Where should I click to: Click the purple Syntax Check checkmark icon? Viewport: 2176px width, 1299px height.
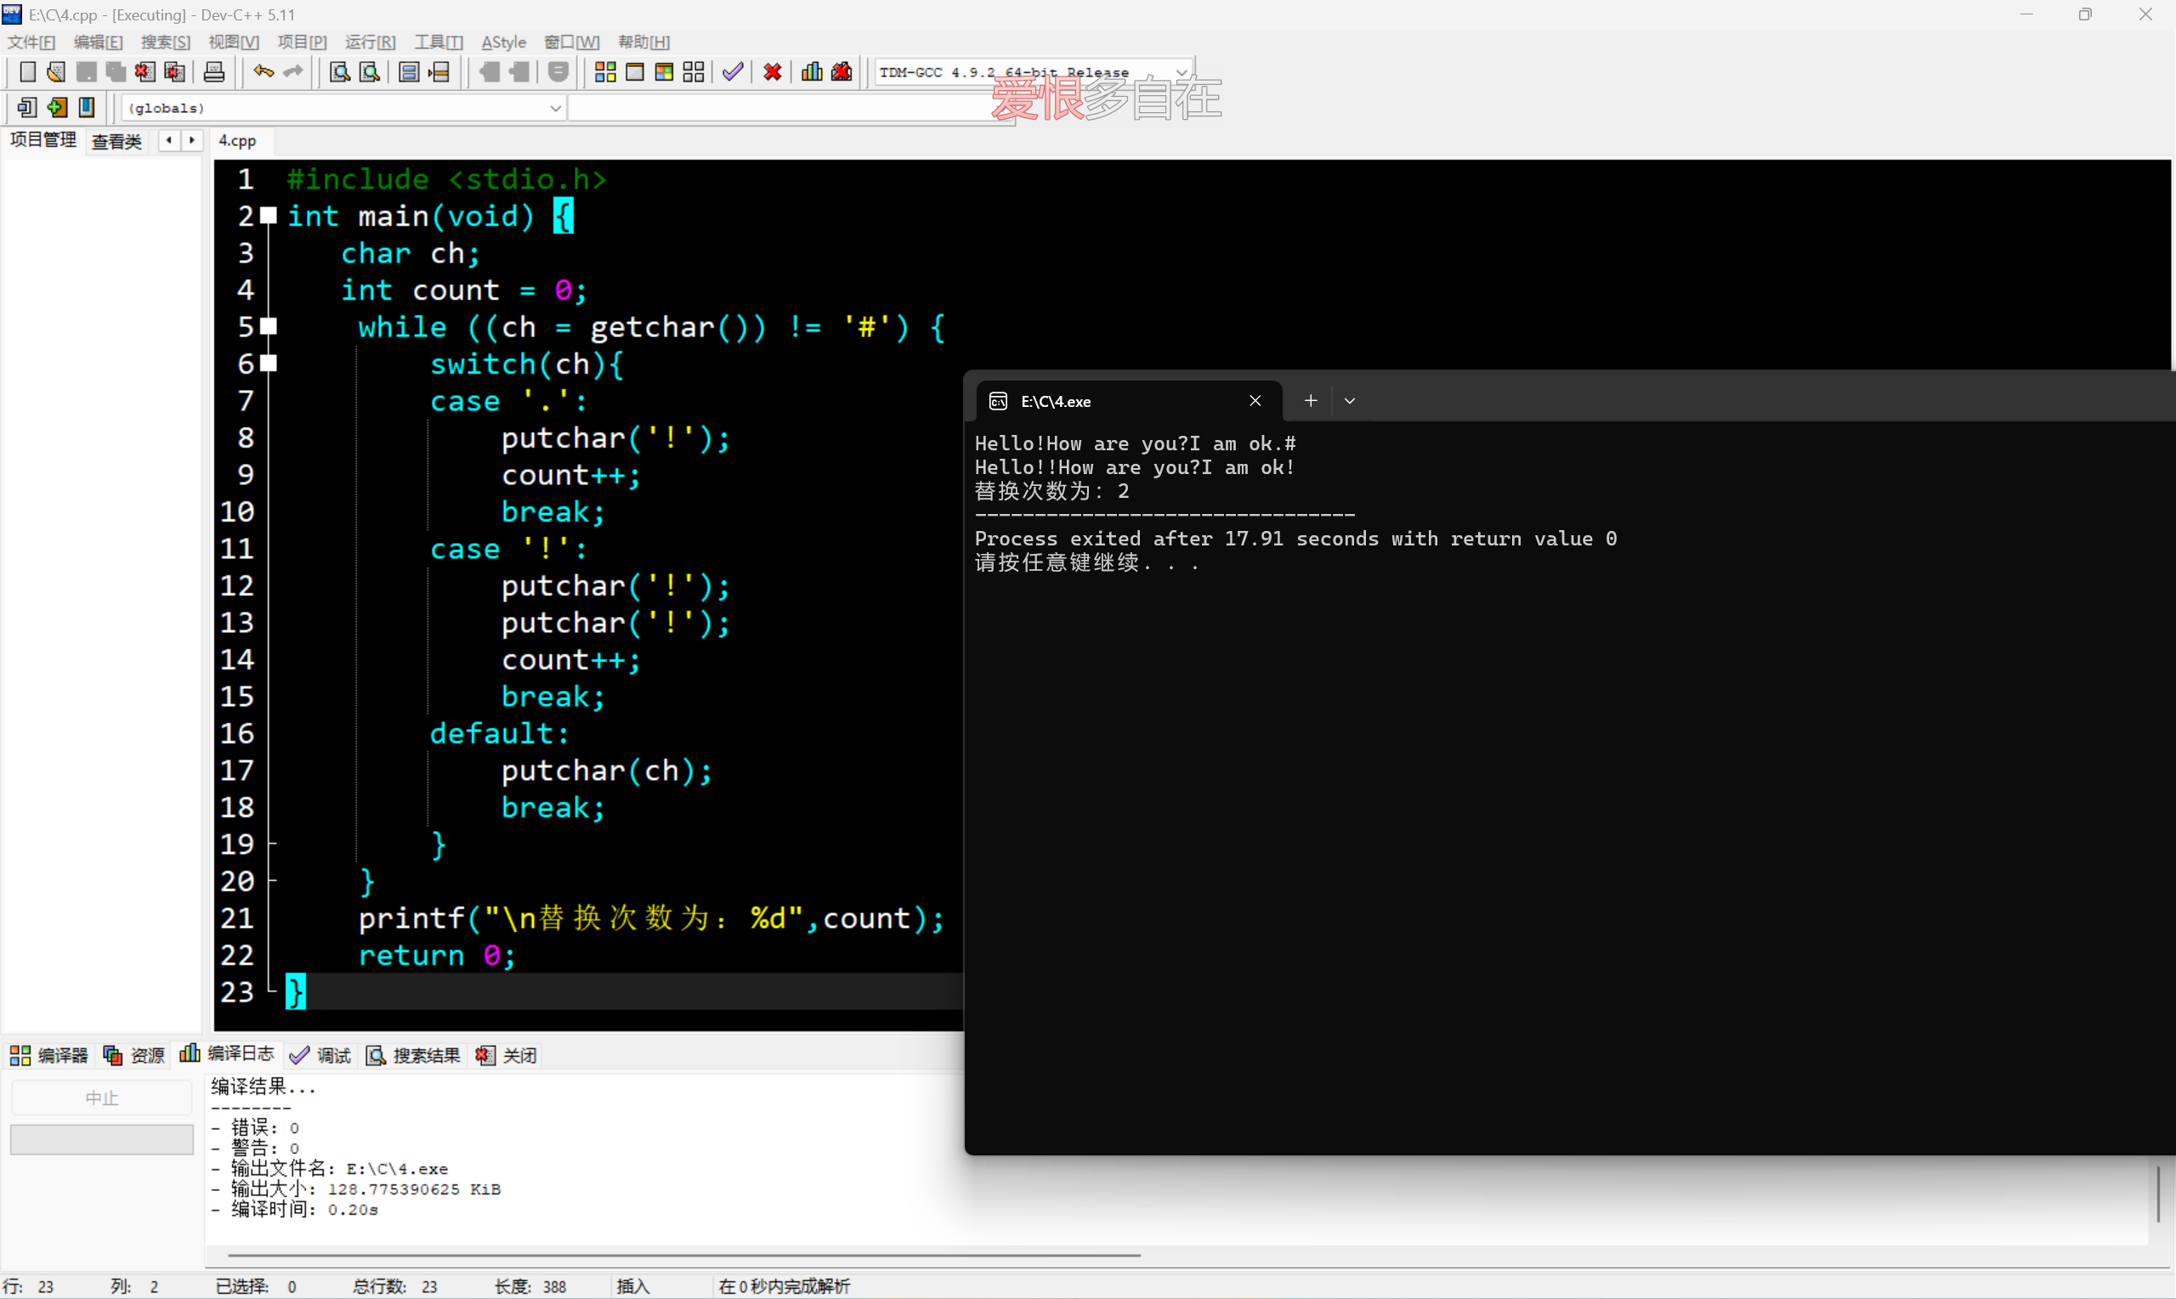(733, 73)
